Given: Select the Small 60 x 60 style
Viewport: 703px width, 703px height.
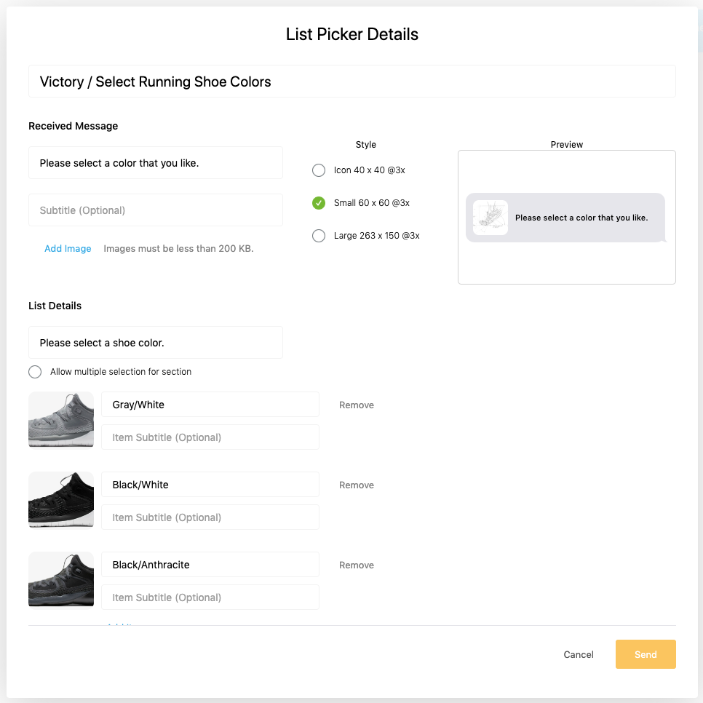Looking at the screenshot, I should (x=318, y=203).
